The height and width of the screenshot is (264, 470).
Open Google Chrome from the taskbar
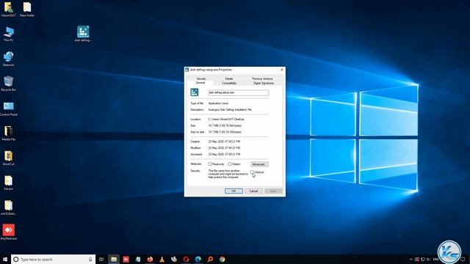click(222, 259)
